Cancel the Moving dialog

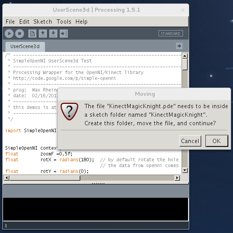[x=190, y=141]
